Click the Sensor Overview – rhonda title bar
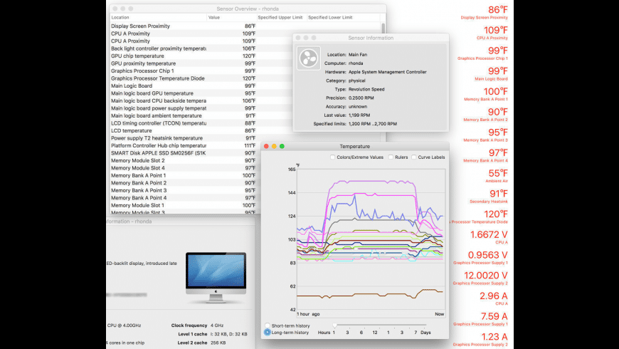The image size is (619, 349). click(x=248, y=9)
